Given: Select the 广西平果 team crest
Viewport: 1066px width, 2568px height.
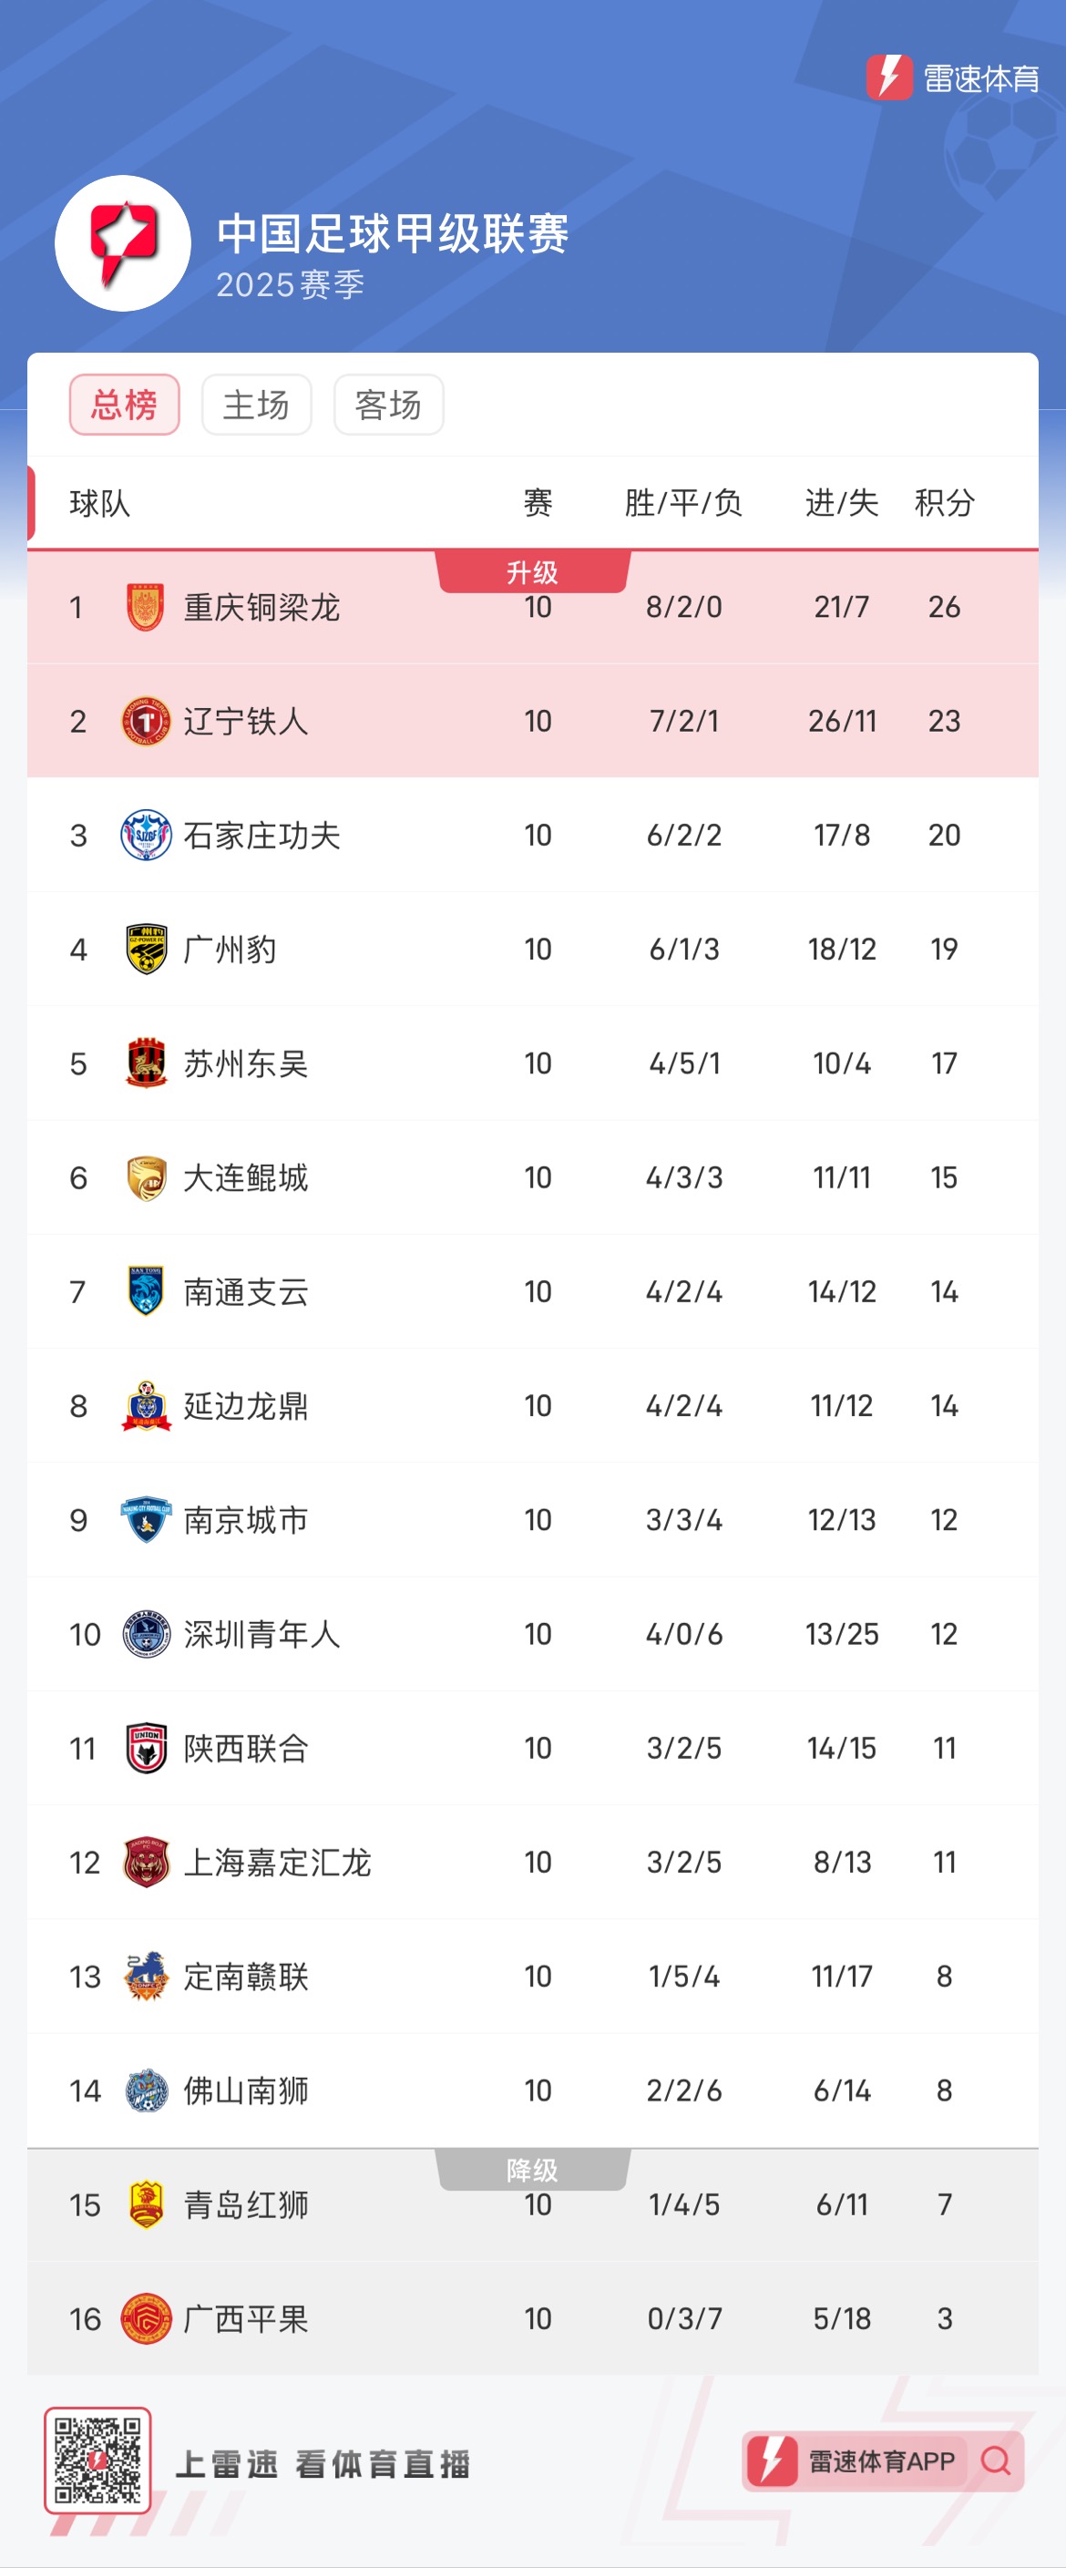Looking at the screenshot, I should coord(146,2317).
